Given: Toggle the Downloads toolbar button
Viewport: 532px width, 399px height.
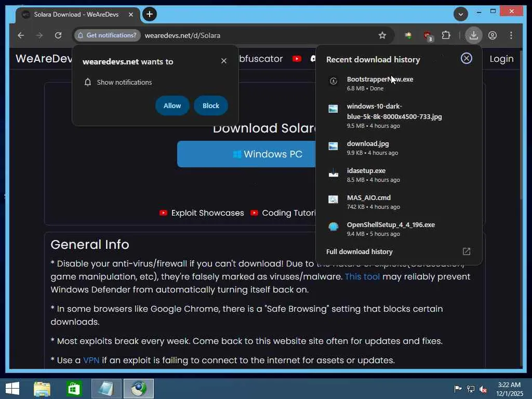Looking at the screenshot, I should [474, 35].
